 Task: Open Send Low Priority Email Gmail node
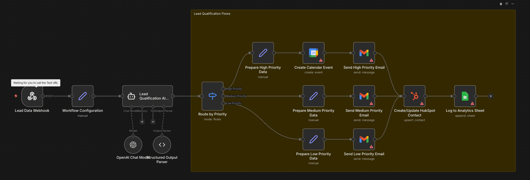click(364, 139)
